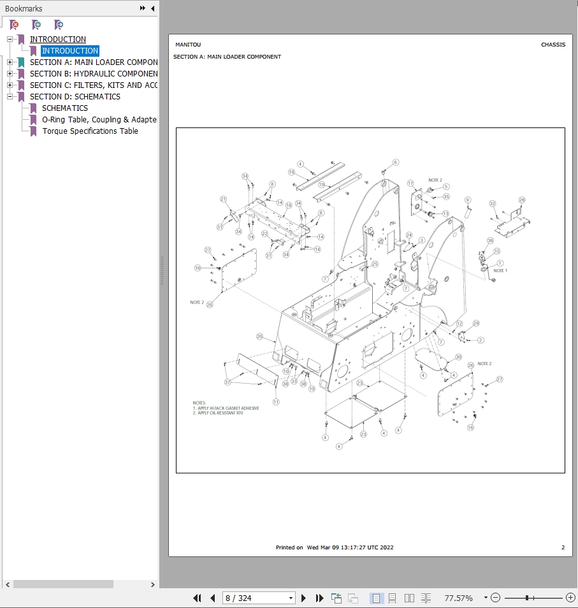The width and height of the screenshot is (578, 608).
Task: Click the zoom out minus button
Action: pos(495,598)
